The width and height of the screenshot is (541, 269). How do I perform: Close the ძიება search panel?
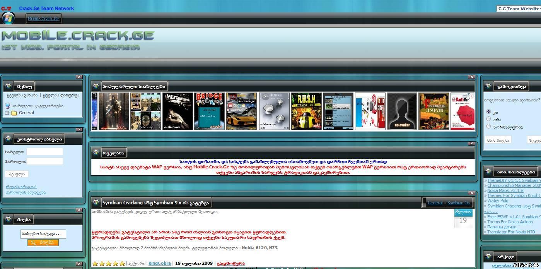click(79, 210)
